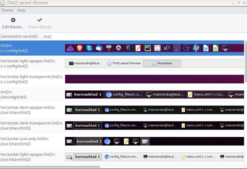This screenshot has width=247, height=169.
Task: Click the Command to run tint2 field
Action: click(144, 36)
